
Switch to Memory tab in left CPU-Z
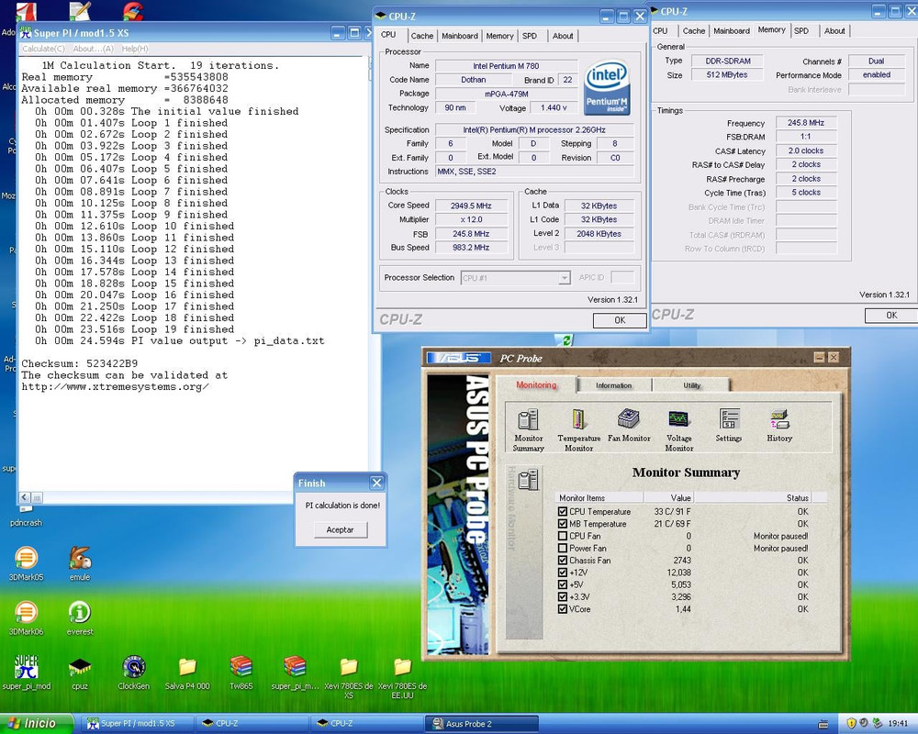pos(499,36)
